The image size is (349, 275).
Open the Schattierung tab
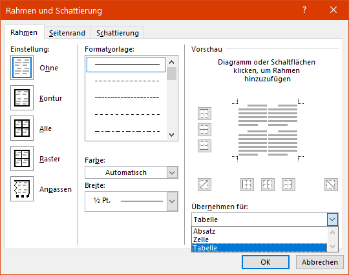(x=118, y=33)
